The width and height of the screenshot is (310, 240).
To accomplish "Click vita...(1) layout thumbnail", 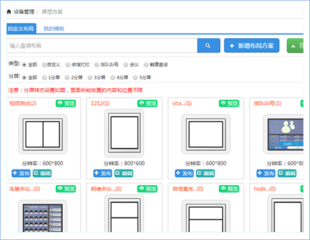I will [206, 134].
